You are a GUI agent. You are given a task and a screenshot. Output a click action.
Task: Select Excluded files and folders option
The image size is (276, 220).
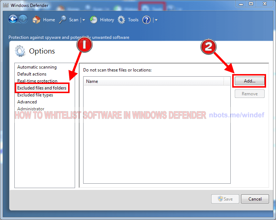(42, 88)
